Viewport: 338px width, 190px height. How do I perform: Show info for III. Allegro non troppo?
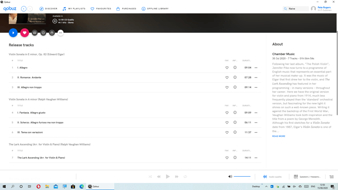point(235,87)
